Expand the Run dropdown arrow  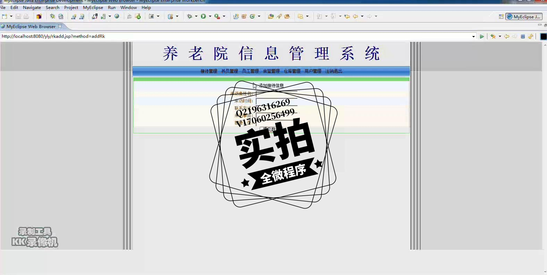[210, 16]
